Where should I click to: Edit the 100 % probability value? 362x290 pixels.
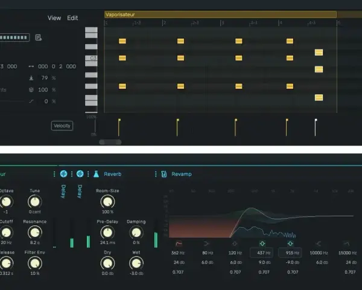click(43, 90)
